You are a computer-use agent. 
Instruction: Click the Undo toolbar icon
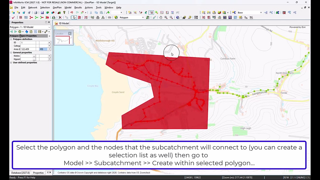click(72, 12)
